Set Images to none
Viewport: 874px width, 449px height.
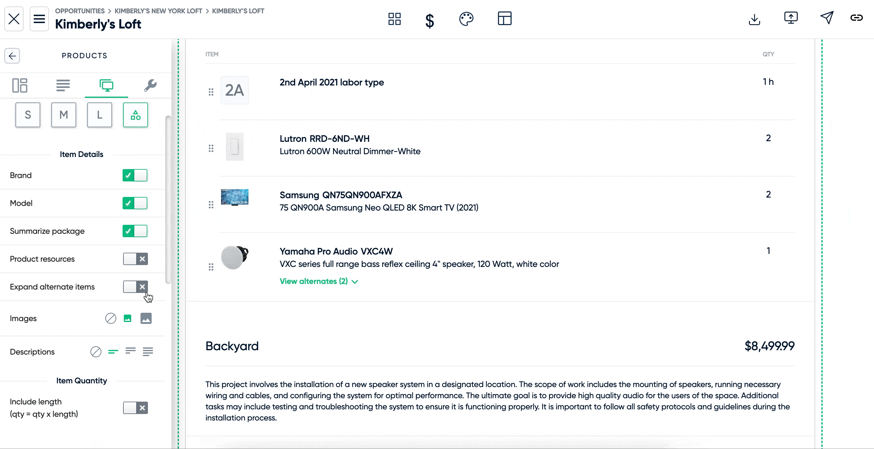(110, 318)
